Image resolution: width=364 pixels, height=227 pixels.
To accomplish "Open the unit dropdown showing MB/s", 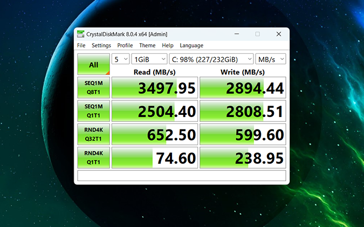I will point(271,59).
